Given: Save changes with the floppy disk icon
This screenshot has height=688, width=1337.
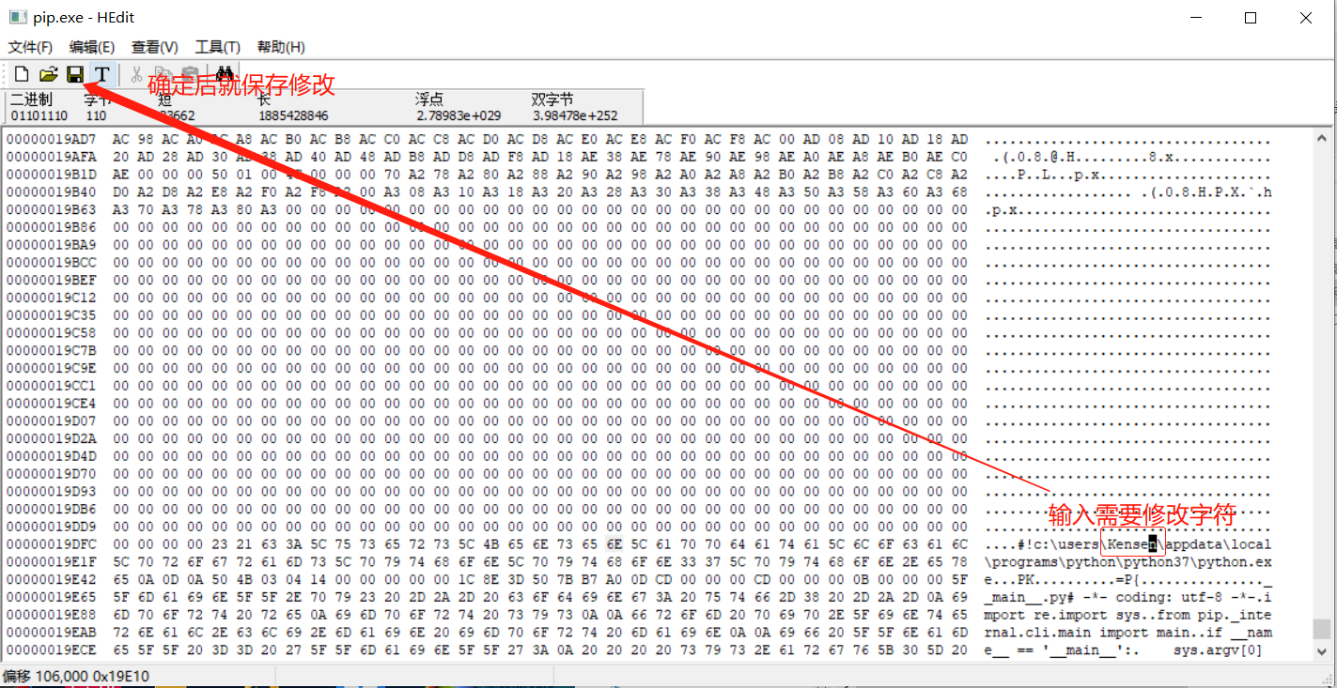Looking at the screenshot, I should pos(75,74).
